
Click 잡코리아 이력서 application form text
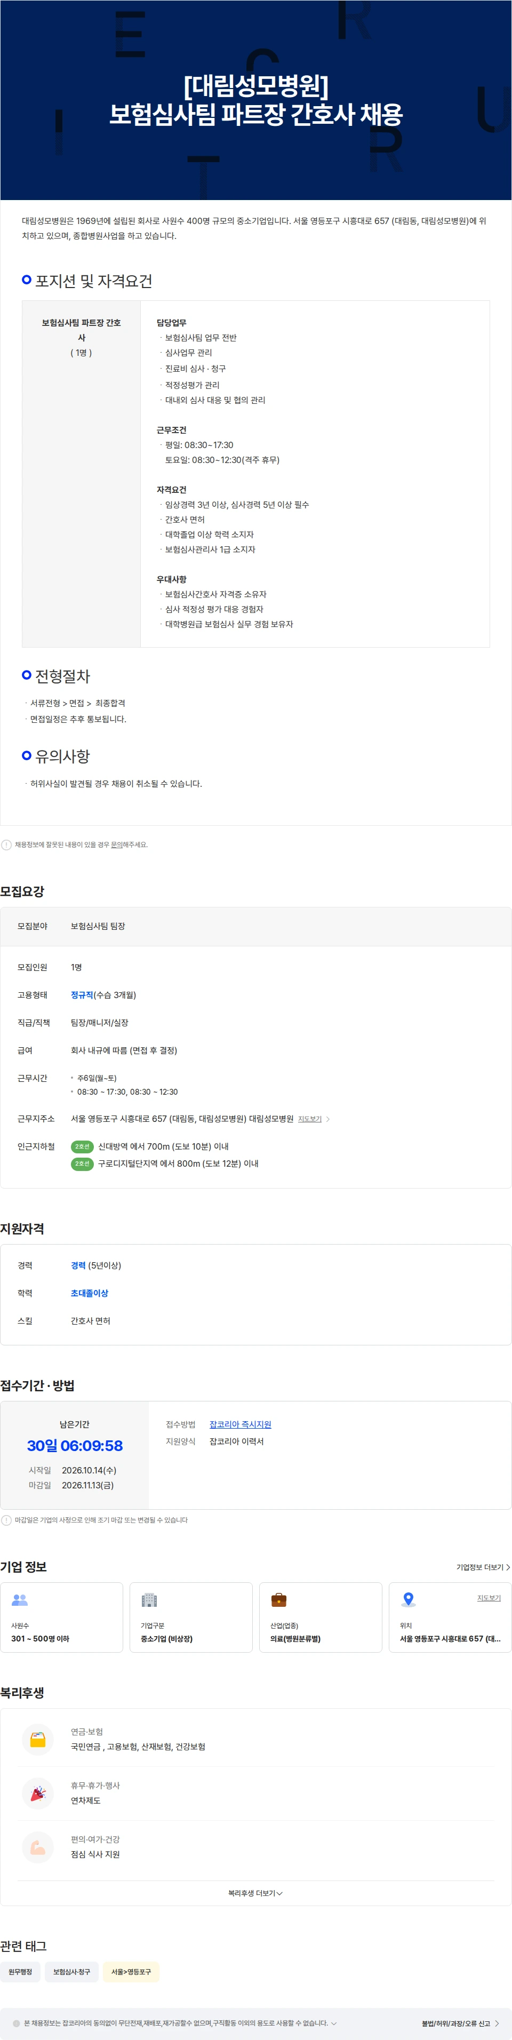pos(236,1442)
